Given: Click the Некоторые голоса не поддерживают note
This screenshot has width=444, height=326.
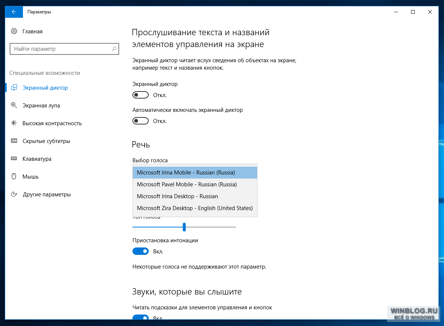Looking at the screenshot, I should pyautogui.click(x=199, y=267).
